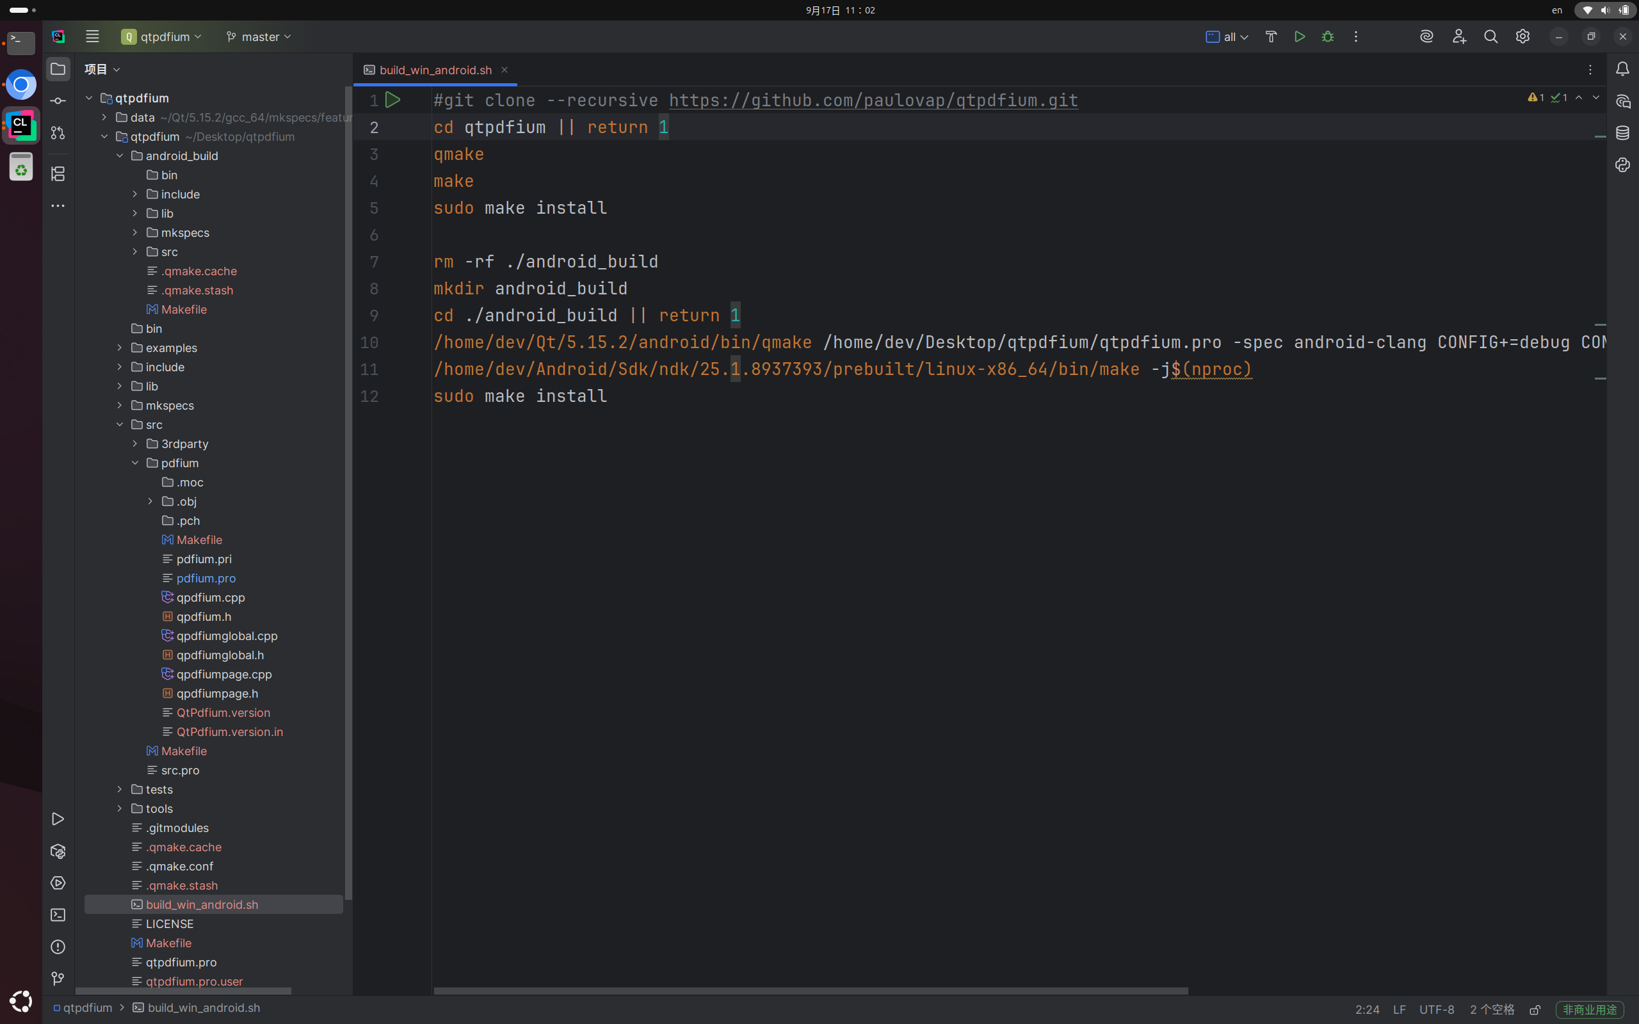Image resolution: width=1639 pixels, height=1024 pixels.
Task: Start debugging with bug icon
Action: tap(1327, 36)
